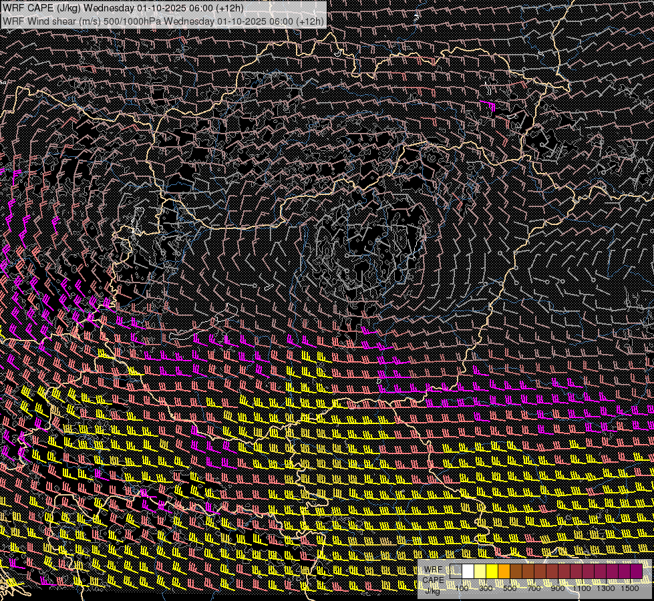654x601 pixels.
Task: Click the 1500 legend value label
Action: (x=630, y=588)
